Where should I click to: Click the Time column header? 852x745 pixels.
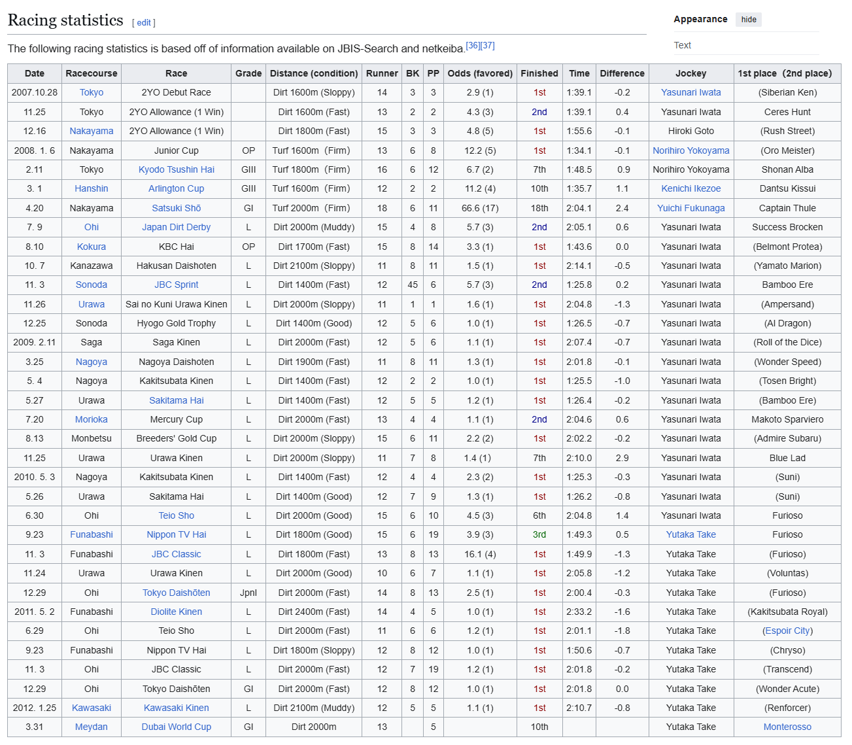[579, 74]
